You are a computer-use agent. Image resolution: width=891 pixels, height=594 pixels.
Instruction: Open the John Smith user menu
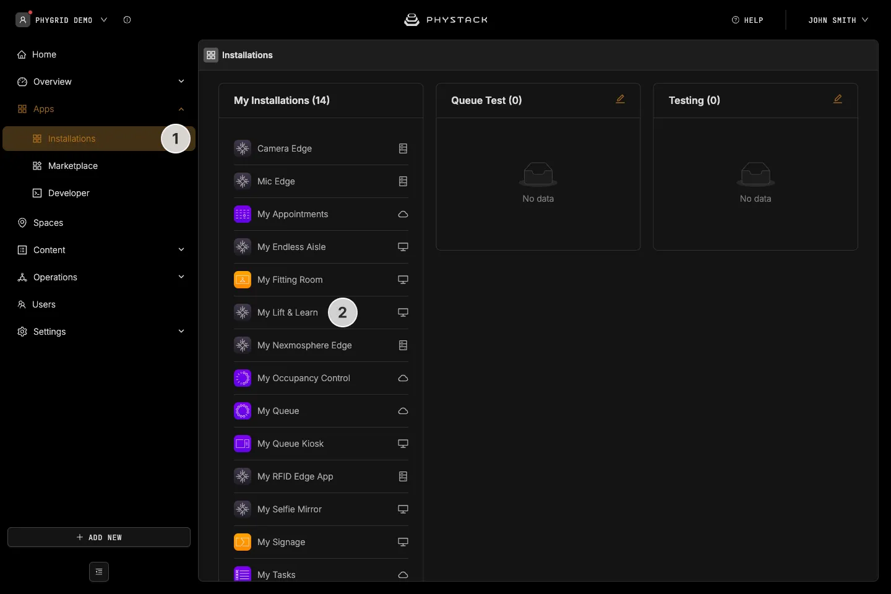[x=838, y=20]
